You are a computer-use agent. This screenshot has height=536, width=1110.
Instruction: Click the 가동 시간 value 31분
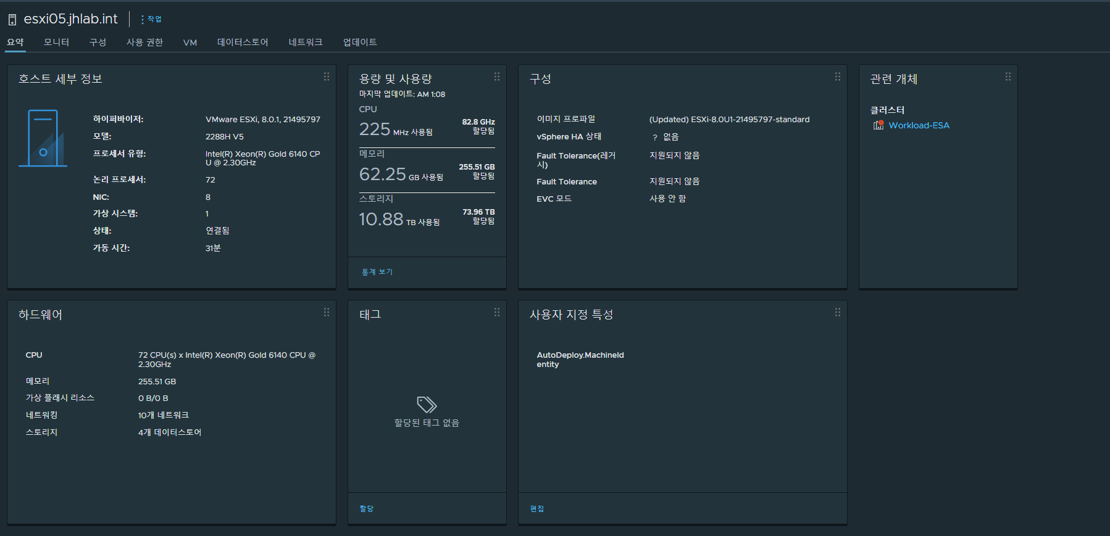click(213, 248)
